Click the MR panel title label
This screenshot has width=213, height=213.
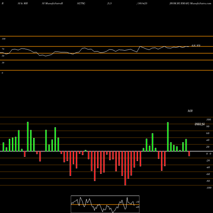click(190, 111)
